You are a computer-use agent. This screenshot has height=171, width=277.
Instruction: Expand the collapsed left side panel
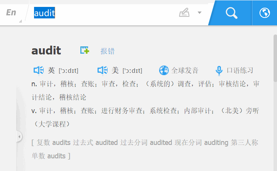tap(19, 136)
